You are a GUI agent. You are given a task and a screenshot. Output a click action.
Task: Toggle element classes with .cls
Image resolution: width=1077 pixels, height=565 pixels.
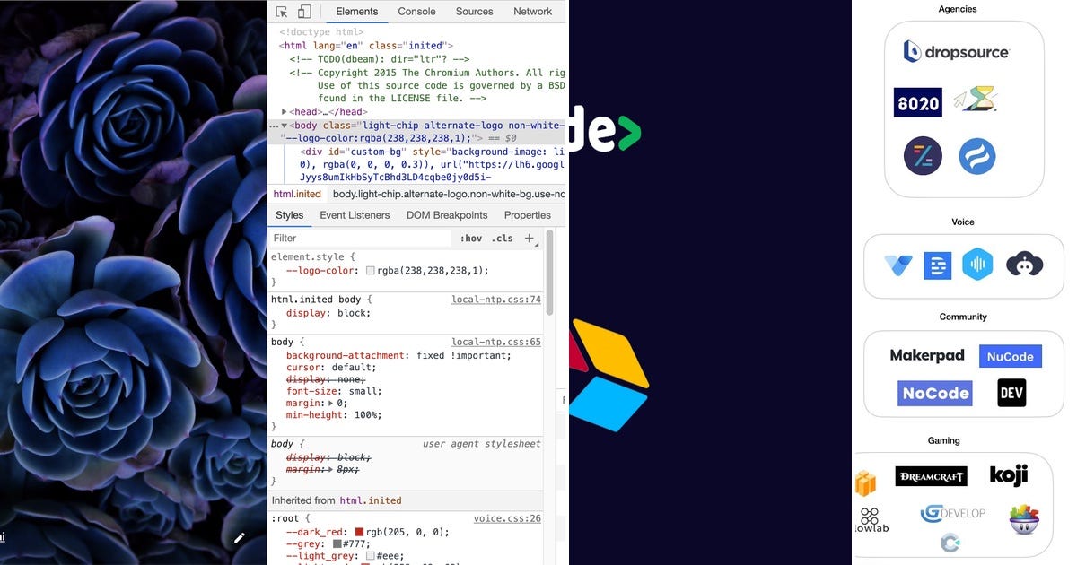click(503, 238)
